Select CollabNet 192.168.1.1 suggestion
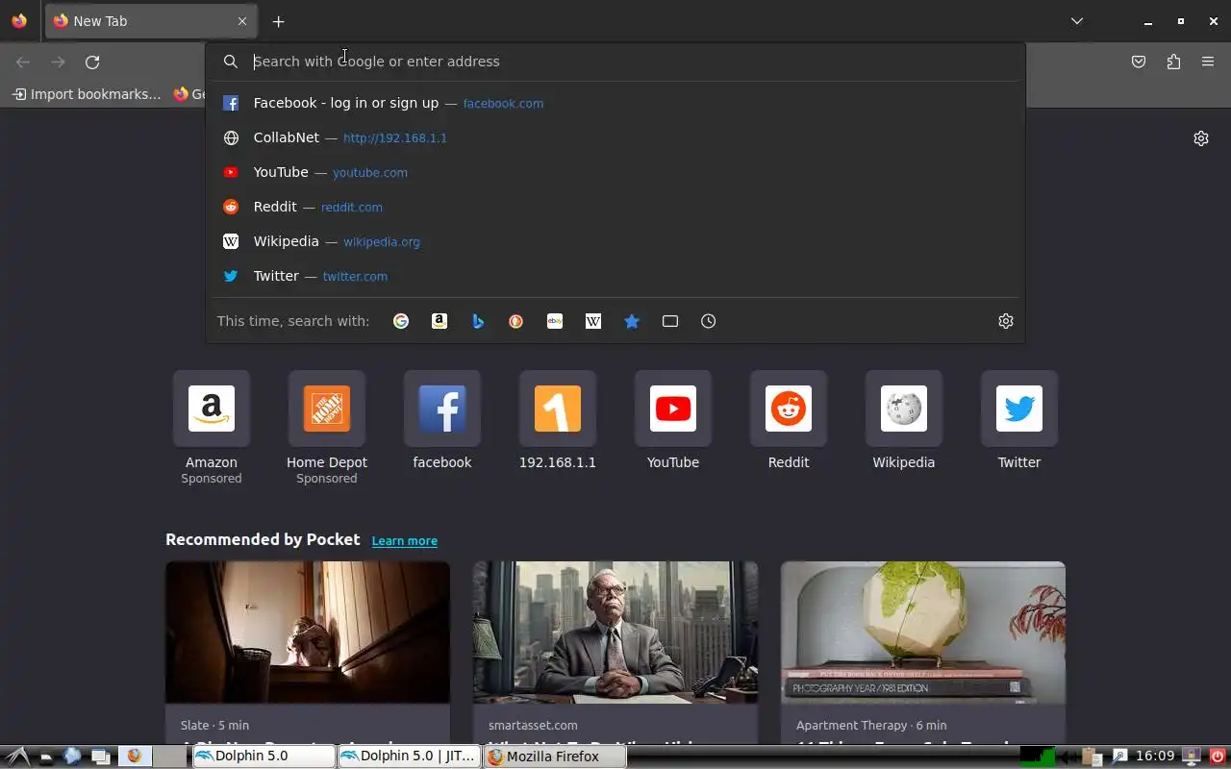This screenshot has width=1231, height=769. click(x=615, y=137)
